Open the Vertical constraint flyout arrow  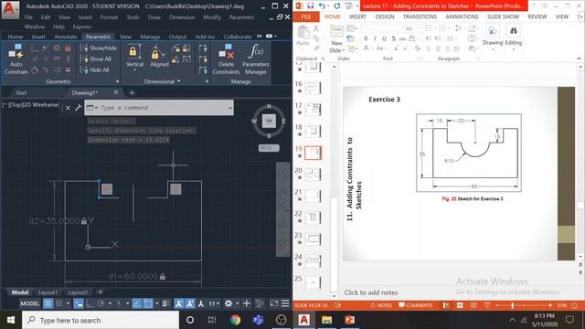[134, 69]
